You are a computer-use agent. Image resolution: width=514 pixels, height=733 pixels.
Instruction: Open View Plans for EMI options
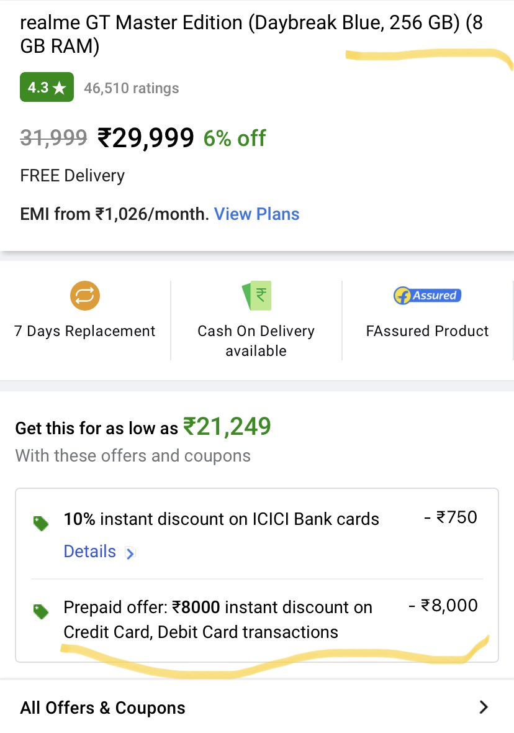[256, 214]
